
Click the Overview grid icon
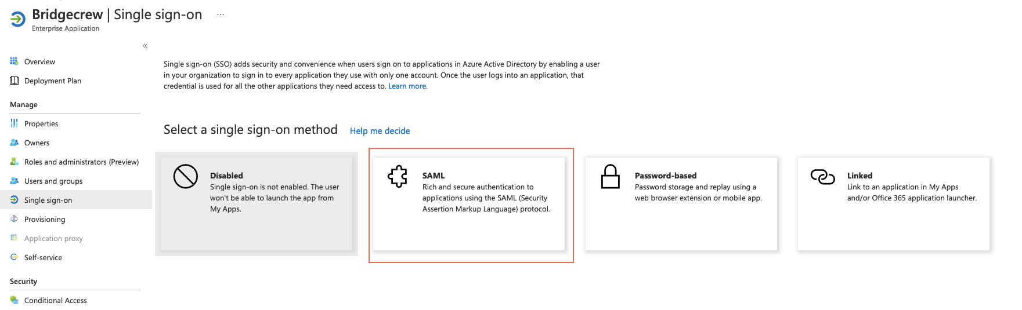[14, 61]
